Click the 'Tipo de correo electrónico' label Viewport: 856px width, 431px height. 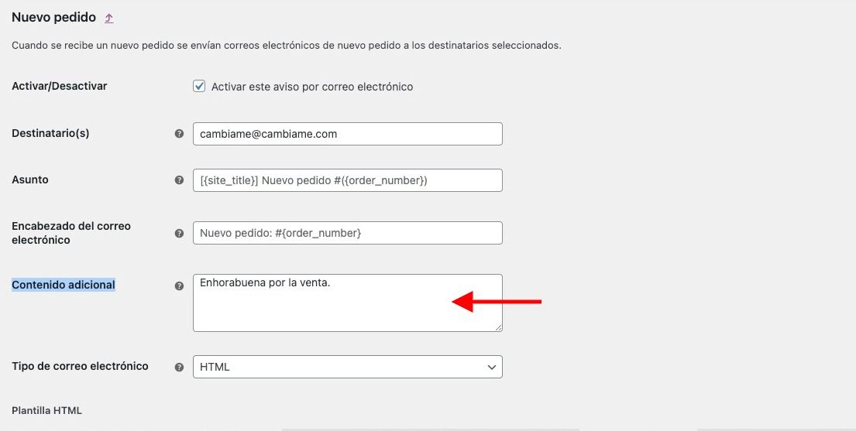[x=80, y=366]
